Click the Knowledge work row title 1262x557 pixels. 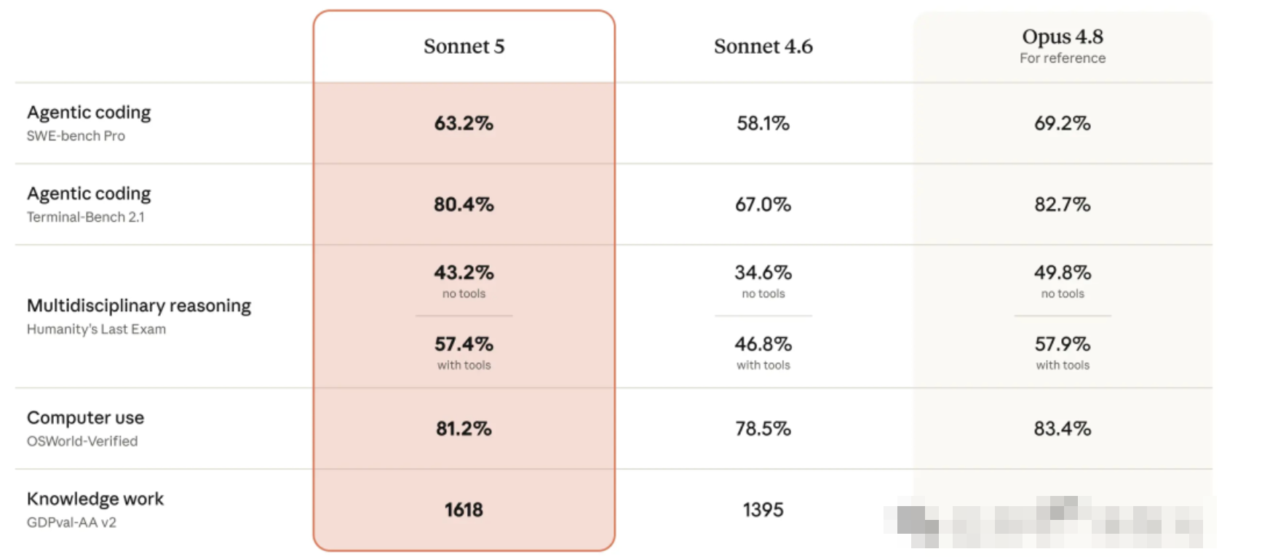(x=95, y=499)
